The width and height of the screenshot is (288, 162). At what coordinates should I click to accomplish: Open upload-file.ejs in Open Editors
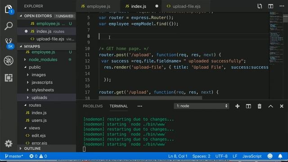47,39
